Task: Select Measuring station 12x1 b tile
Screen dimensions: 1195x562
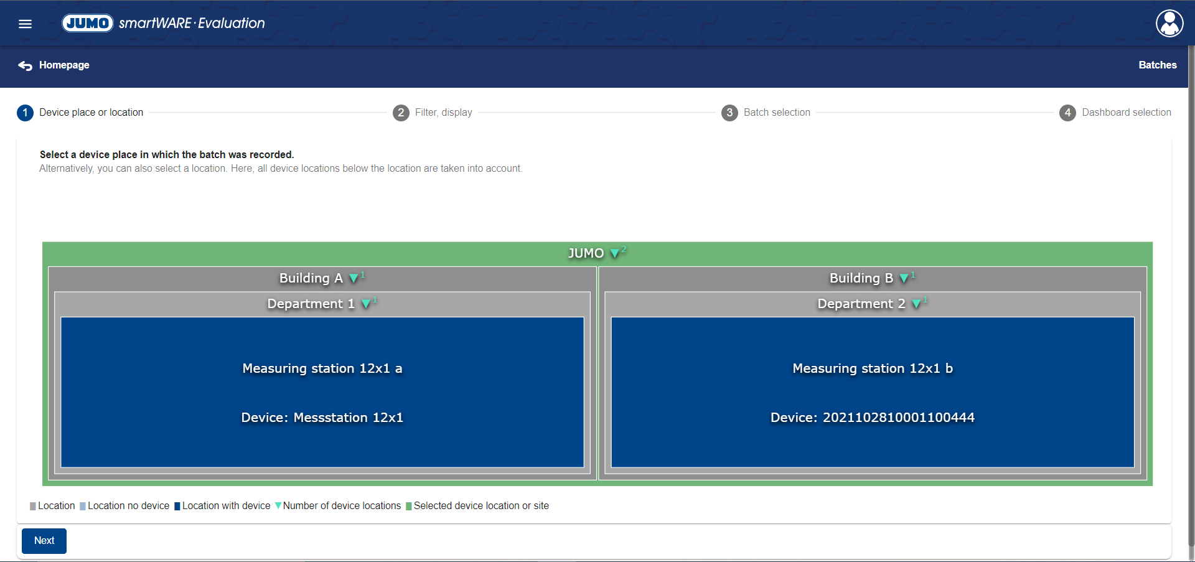Action: [x=872, y=392]
